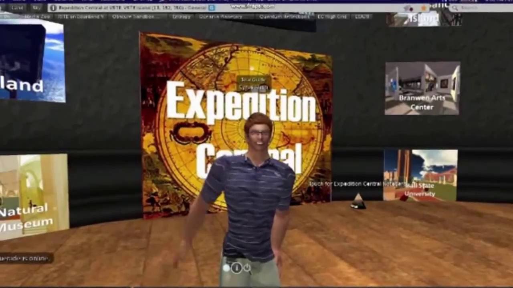This screenshot has height=288, width=513.
Task: Click the orange star favorite icon
Action: point(424,8)
